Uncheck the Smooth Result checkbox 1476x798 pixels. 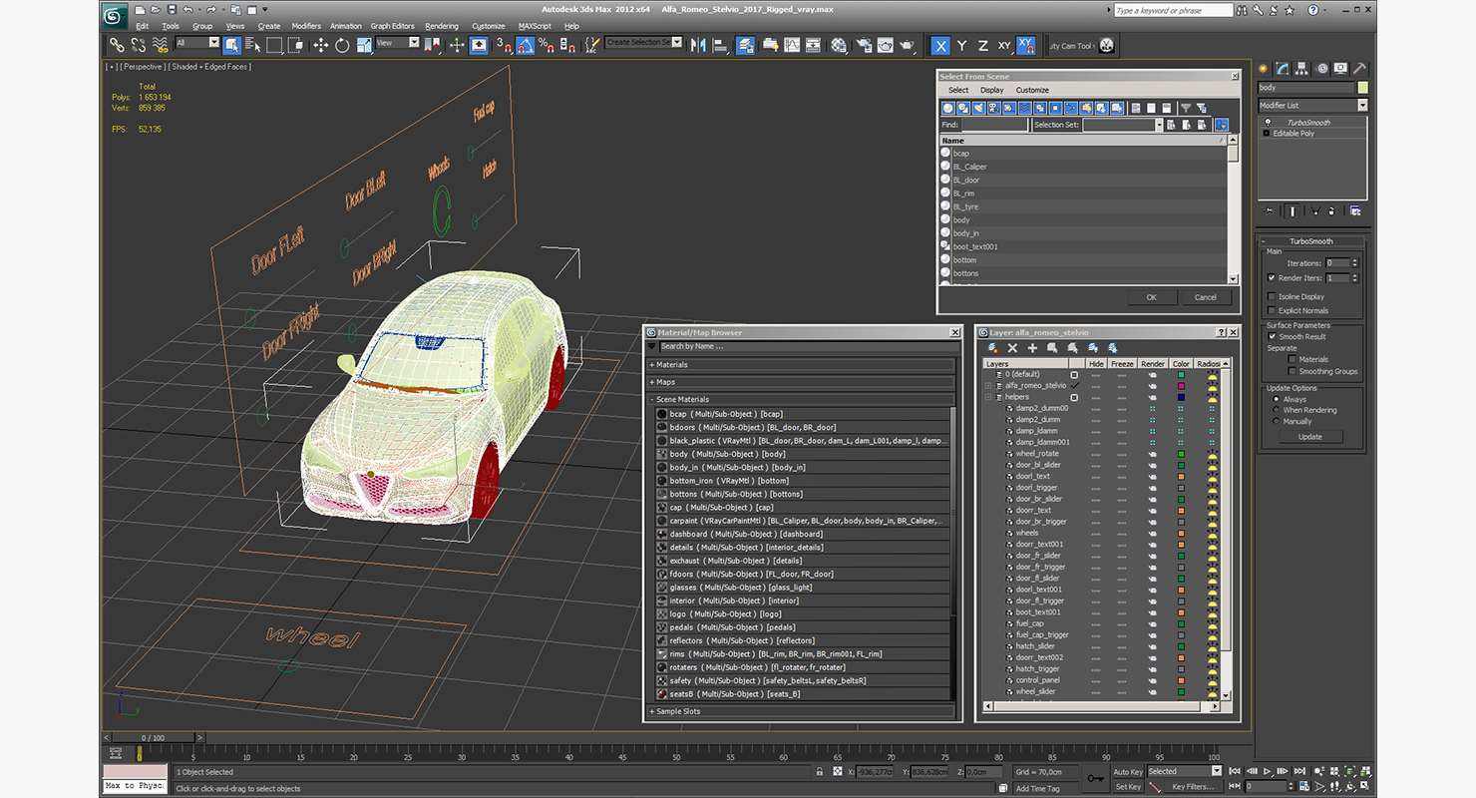click(1273, 336)
